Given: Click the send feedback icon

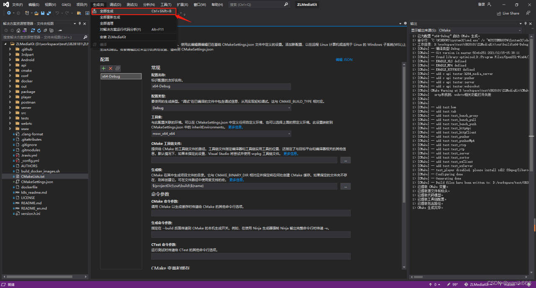Looking at the screenshot, I should (528, 13).
